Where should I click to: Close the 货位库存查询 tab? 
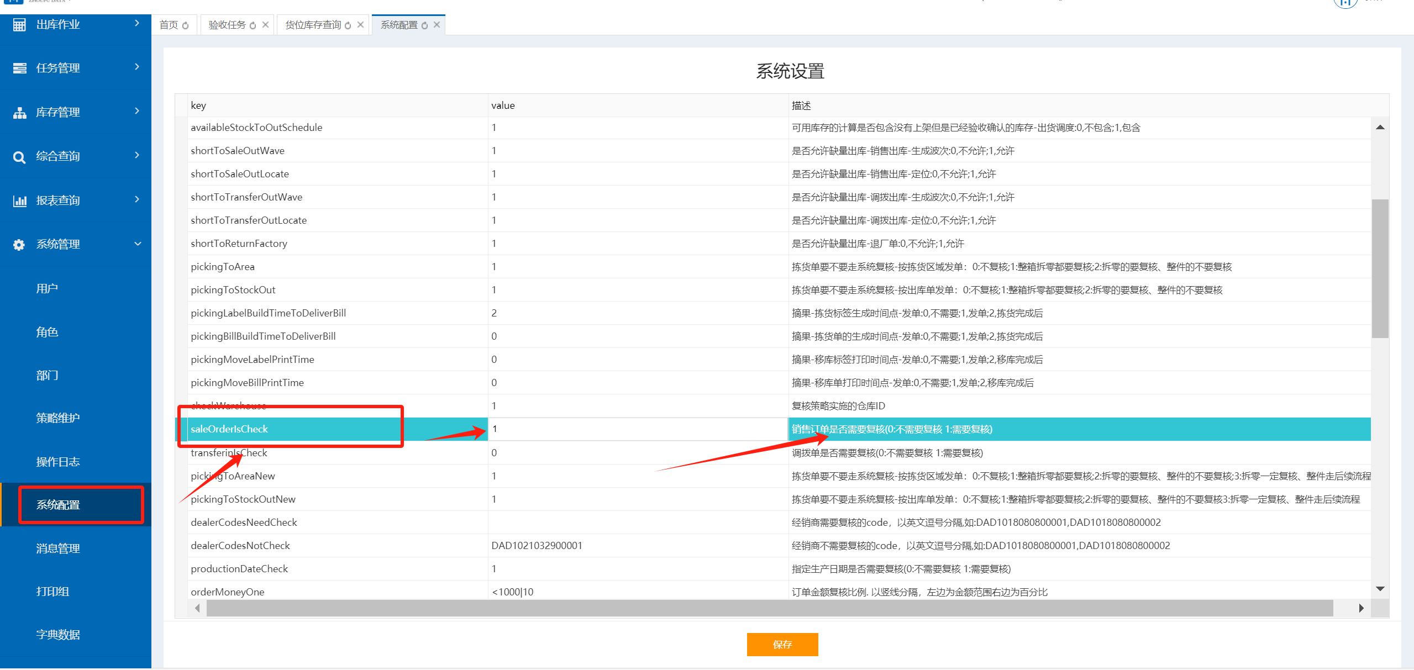click(360, 25)
